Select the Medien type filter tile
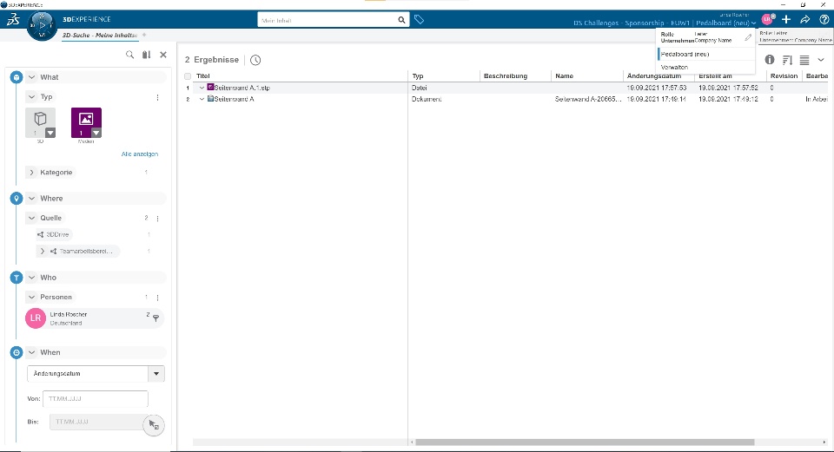 (86, 122)
